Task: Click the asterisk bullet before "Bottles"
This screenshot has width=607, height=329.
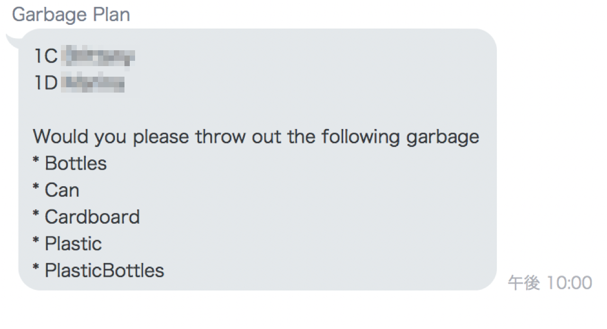Action: click(x=36, y=161)
